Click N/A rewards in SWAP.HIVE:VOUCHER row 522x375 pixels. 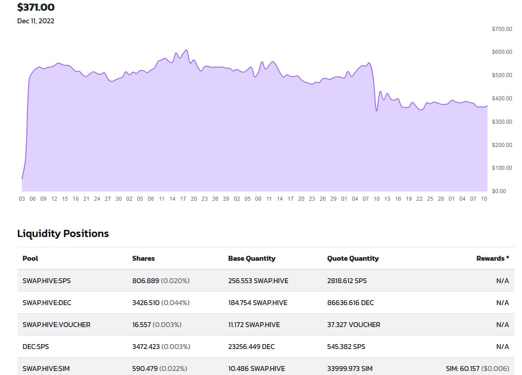tap(503, 325)
